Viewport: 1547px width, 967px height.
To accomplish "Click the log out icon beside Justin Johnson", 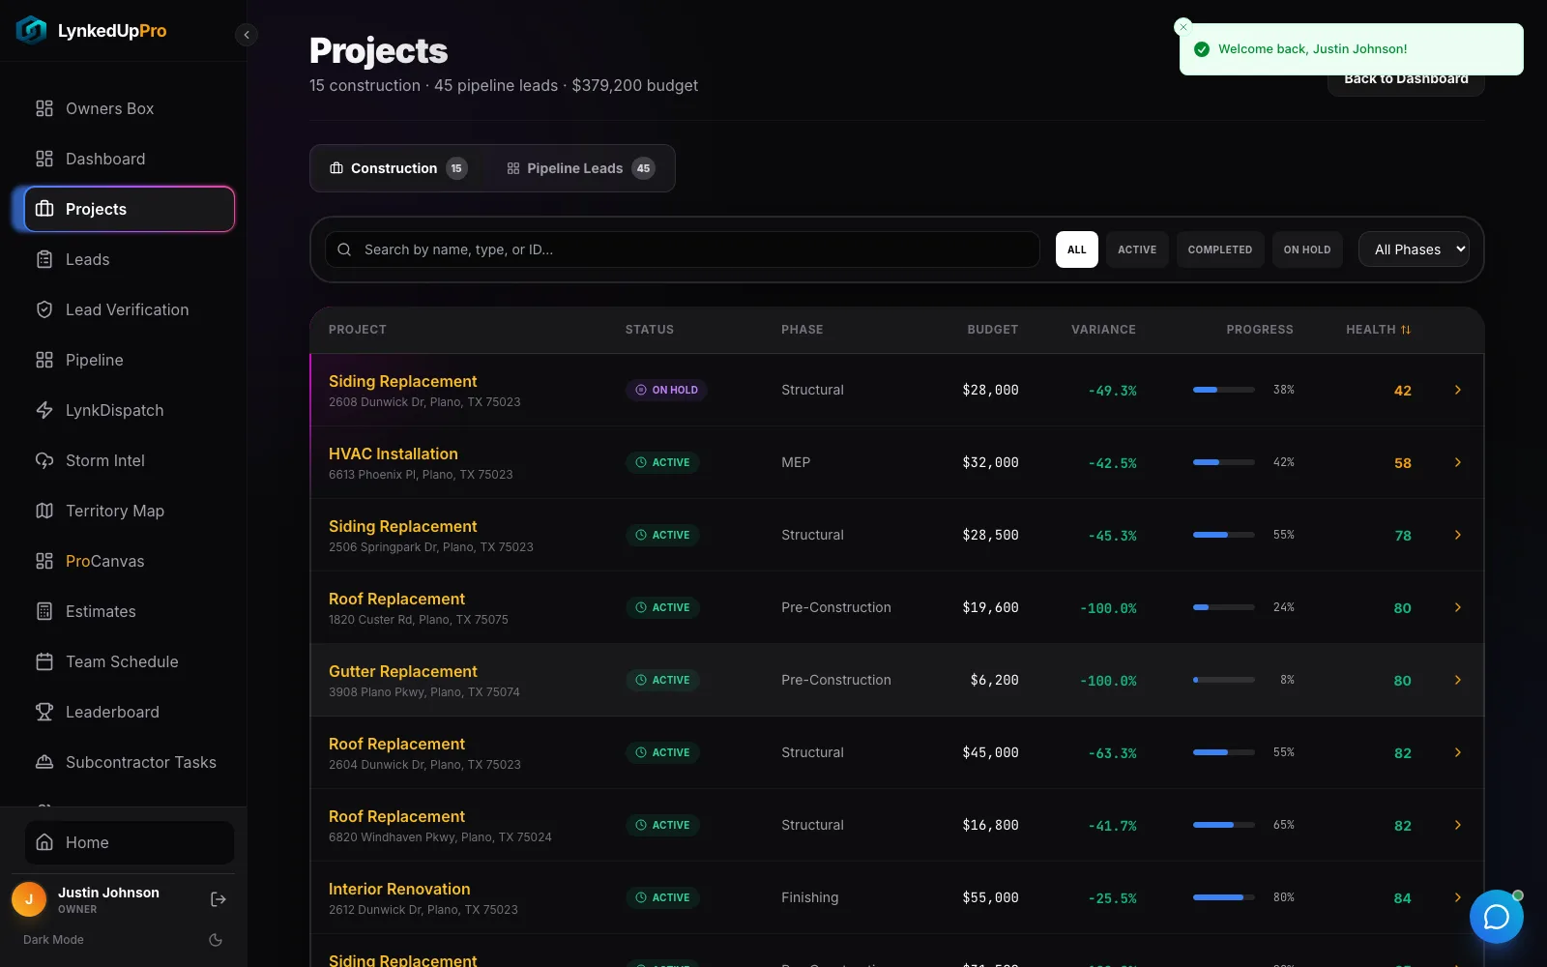I will coord(219,899).
